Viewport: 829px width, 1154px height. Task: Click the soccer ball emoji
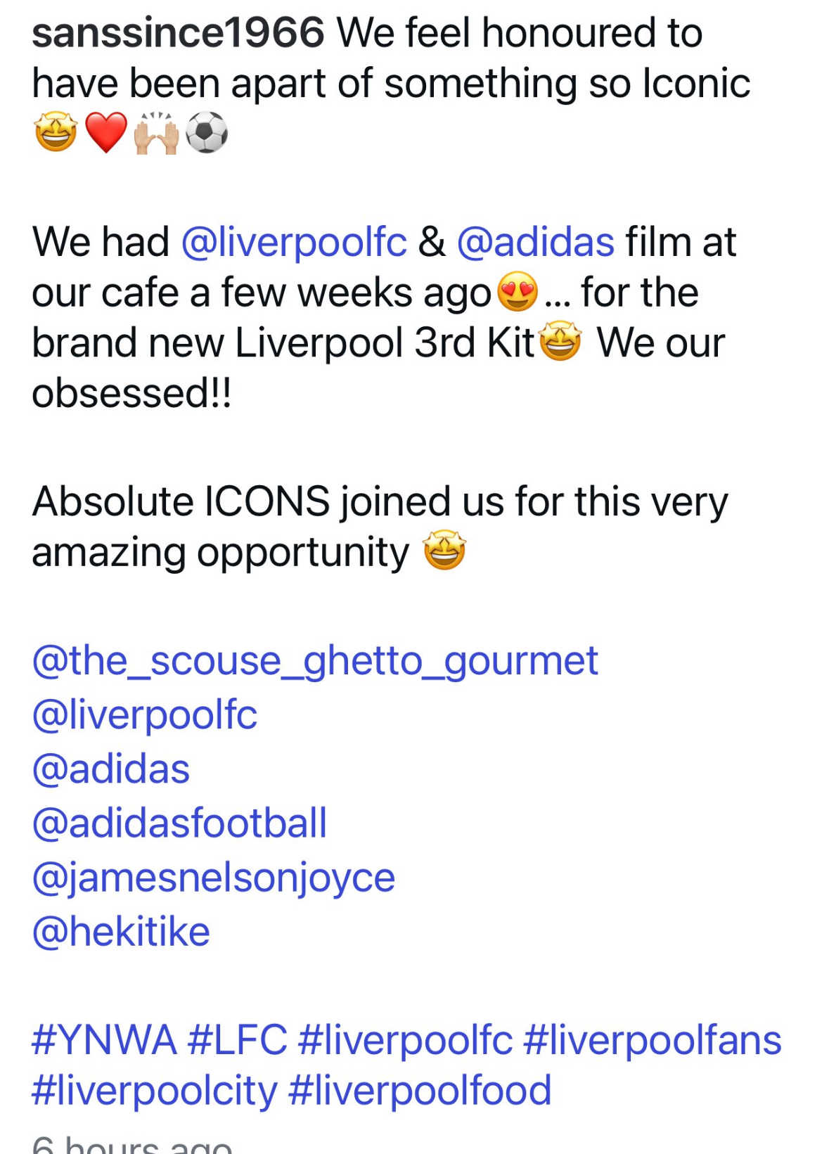tap(207, 133)
